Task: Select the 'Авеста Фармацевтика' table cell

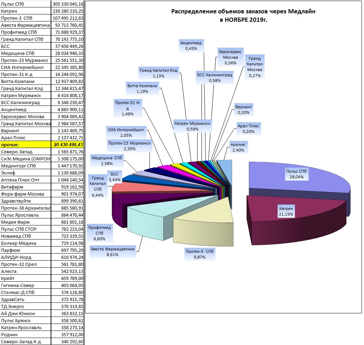Action: (25, 25)
